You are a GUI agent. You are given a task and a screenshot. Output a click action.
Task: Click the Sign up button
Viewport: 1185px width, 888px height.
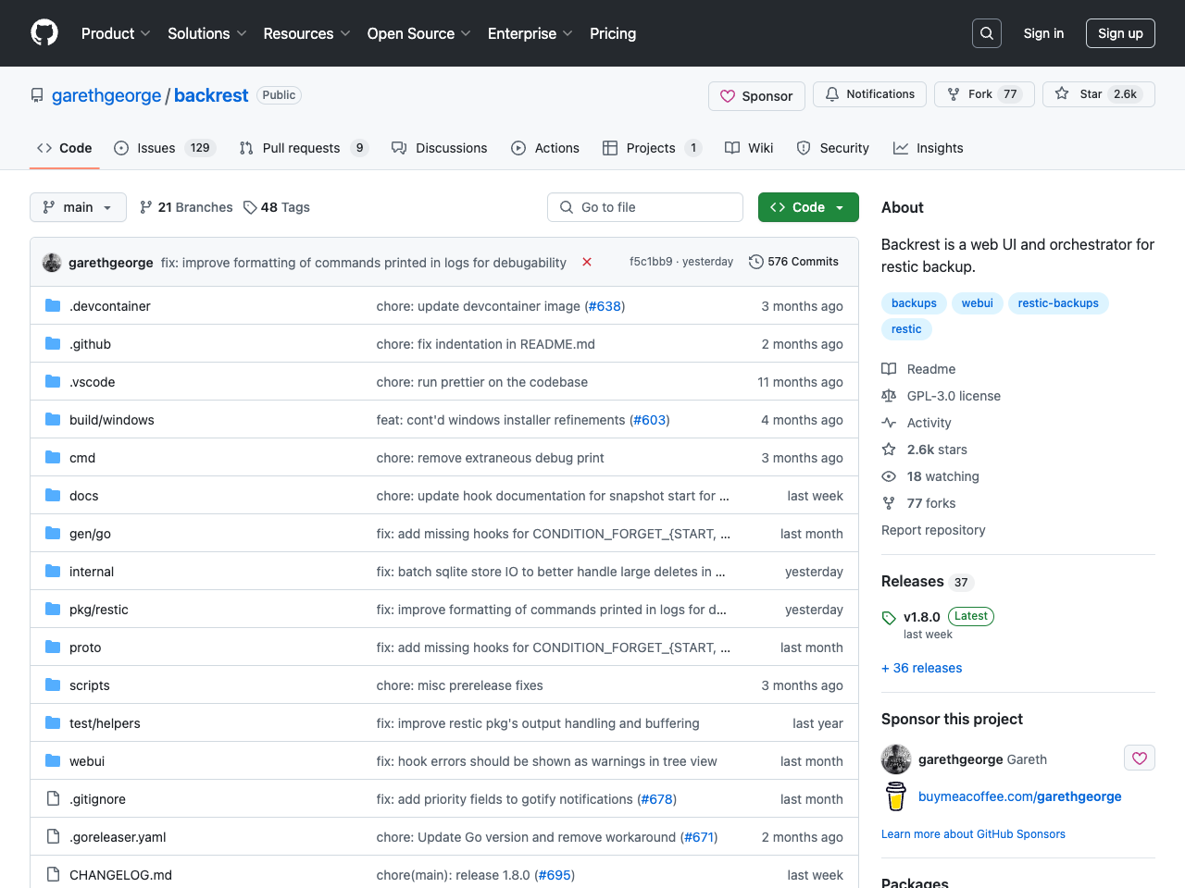tap(1120, 33)
